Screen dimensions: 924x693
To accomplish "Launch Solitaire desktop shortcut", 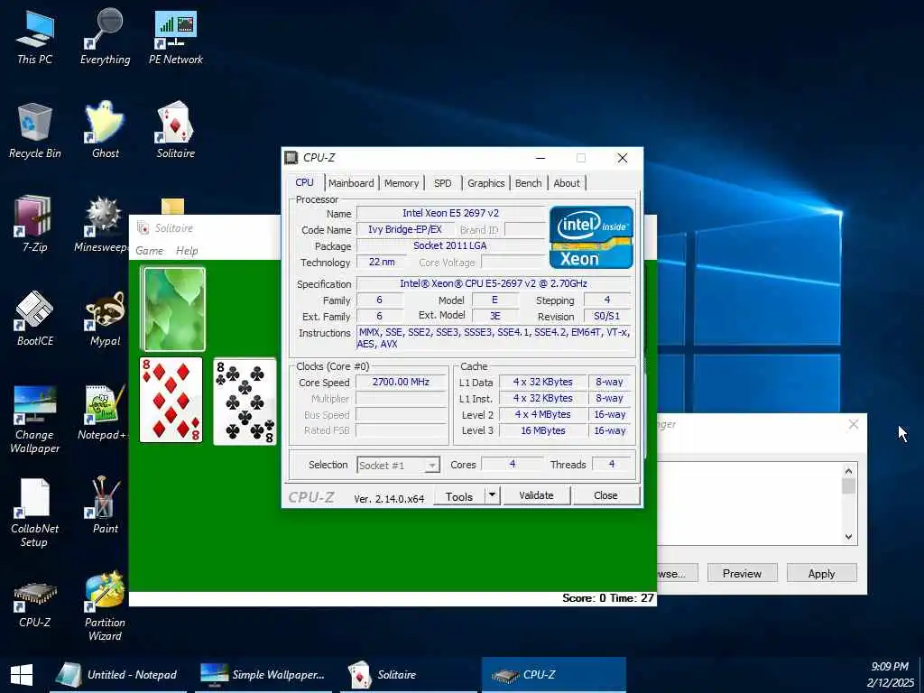I will (x=176, y=131).
